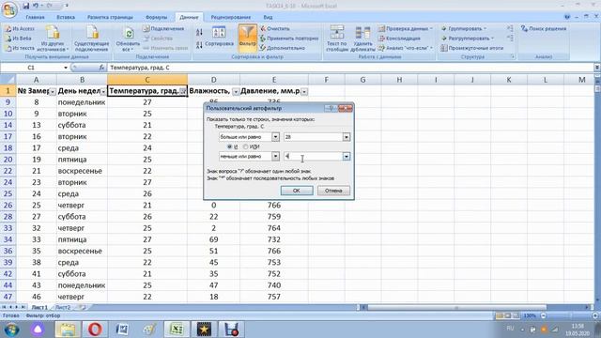Open Excel from the Windows taskbar

(x=177, y=329)
